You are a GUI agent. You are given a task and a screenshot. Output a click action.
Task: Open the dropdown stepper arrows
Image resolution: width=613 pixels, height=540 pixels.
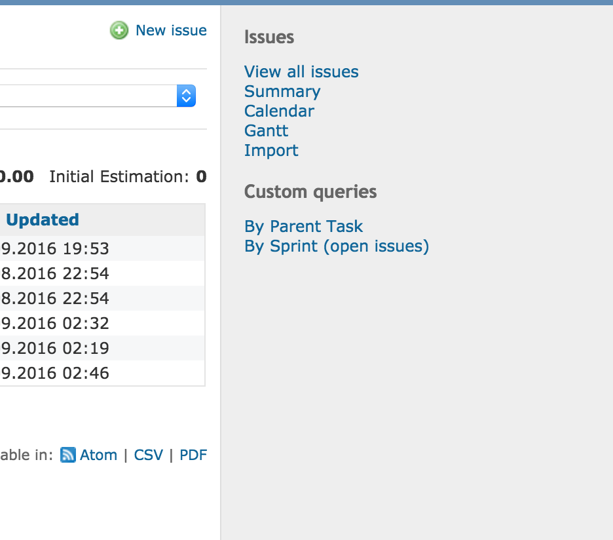click(186, 96)
